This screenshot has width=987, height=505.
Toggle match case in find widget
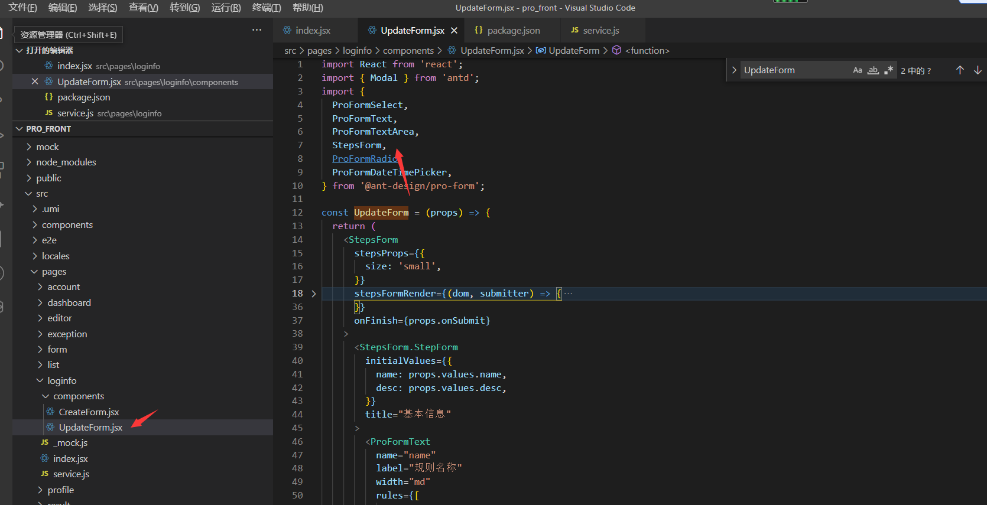[857, 70]
